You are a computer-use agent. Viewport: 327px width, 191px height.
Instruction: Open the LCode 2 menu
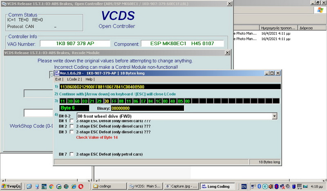tap(73, 79)
